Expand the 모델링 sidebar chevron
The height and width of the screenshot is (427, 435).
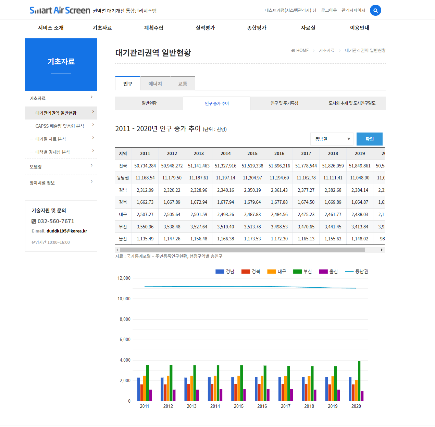(92, 165)
